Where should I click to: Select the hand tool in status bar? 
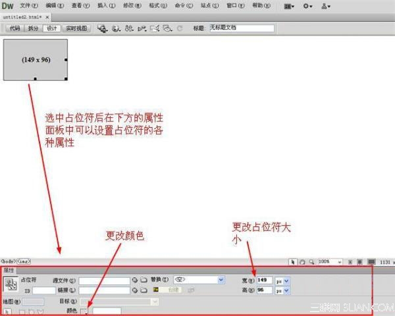click(x=301, y=261)
